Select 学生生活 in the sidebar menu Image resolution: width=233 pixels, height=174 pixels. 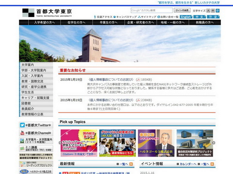click(x=36, y=92)
